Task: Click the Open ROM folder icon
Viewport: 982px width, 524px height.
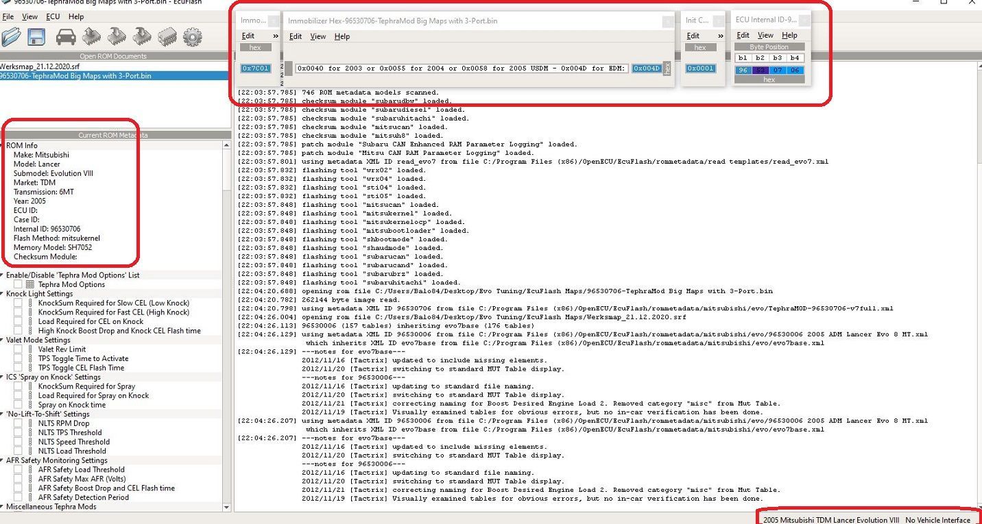Action: click(x=12, y=37)
